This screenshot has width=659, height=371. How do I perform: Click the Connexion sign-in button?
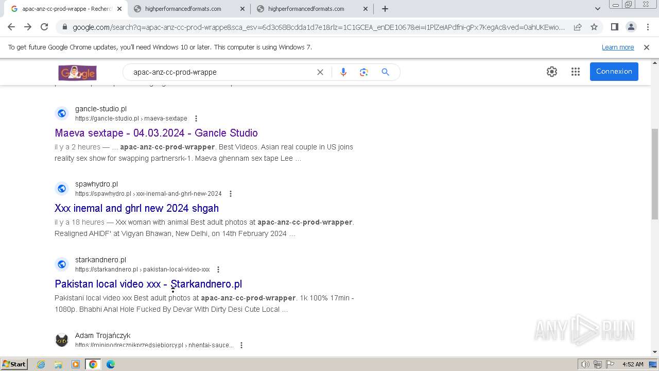(x=614, y=72)
